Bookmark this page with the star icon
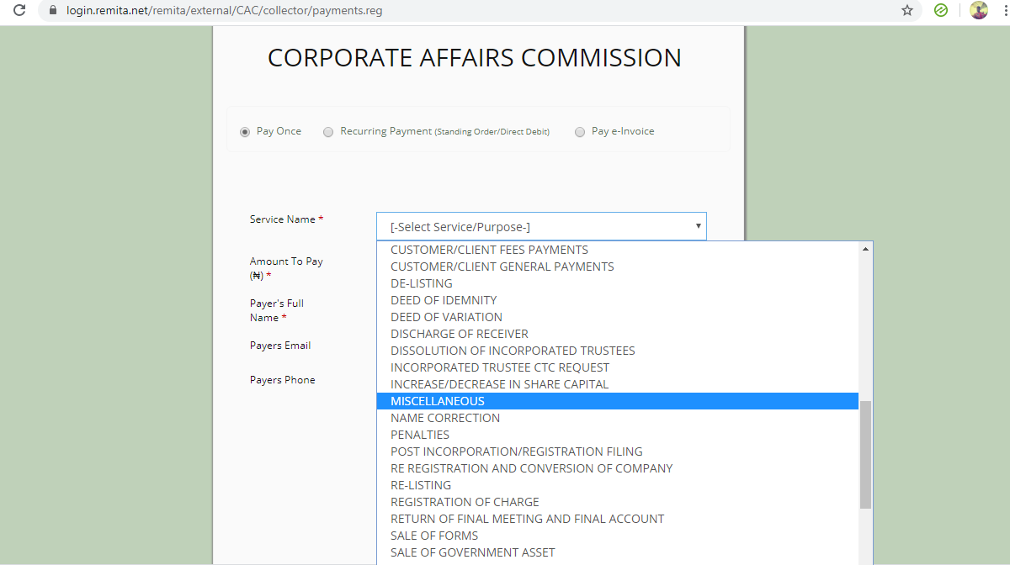Viewport: 1010px width, 565px height. coord(906,11)
